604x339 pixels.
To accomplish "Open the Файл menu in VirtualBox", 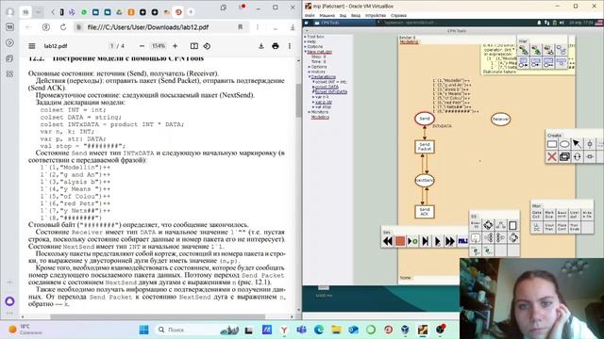I will tap(310, 16).
